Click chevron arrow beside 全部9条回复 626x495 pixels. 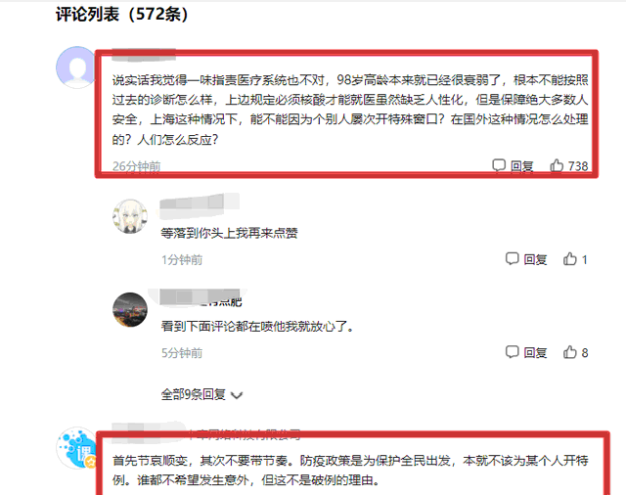tap(237, 395)
